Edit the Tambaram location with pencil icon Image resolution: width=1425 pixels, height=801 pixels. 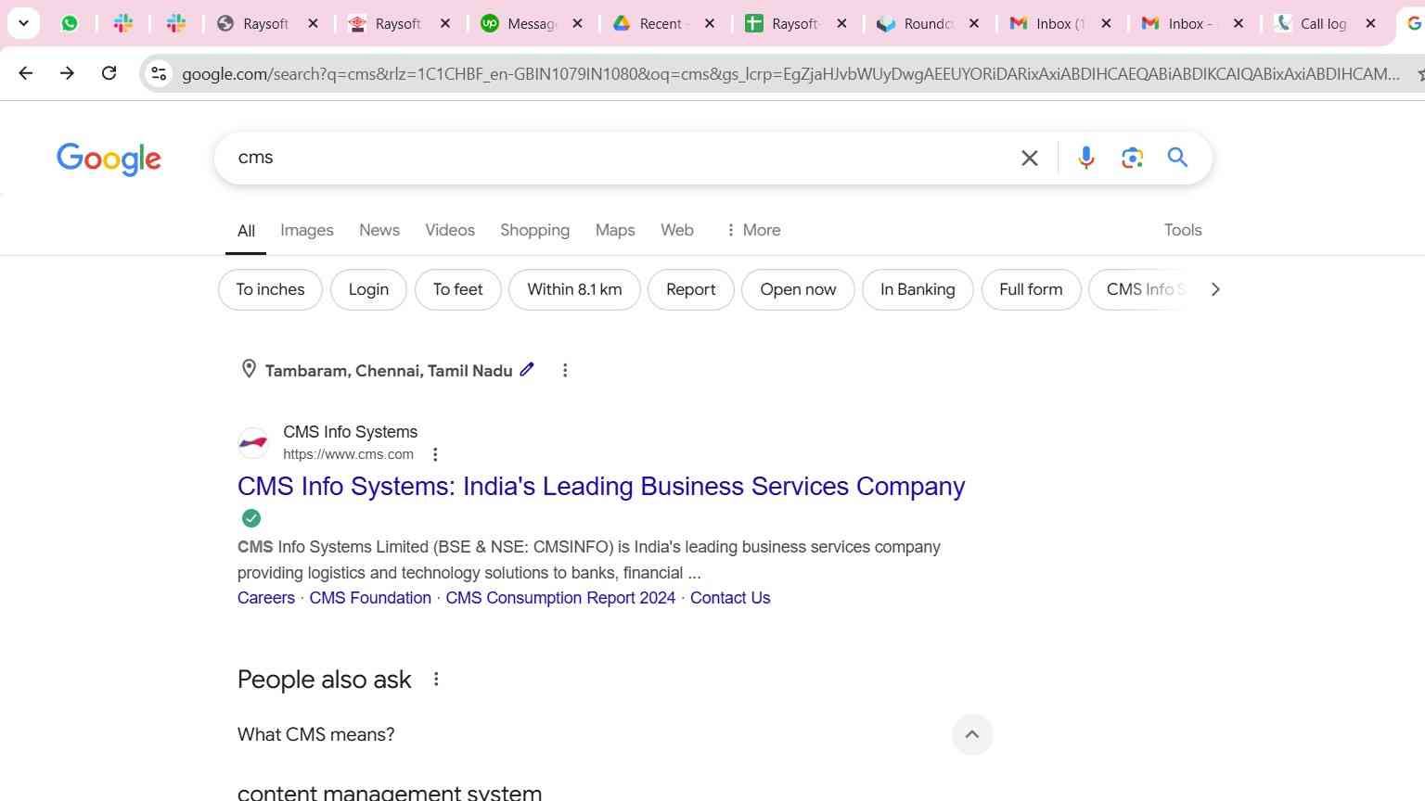527,369
